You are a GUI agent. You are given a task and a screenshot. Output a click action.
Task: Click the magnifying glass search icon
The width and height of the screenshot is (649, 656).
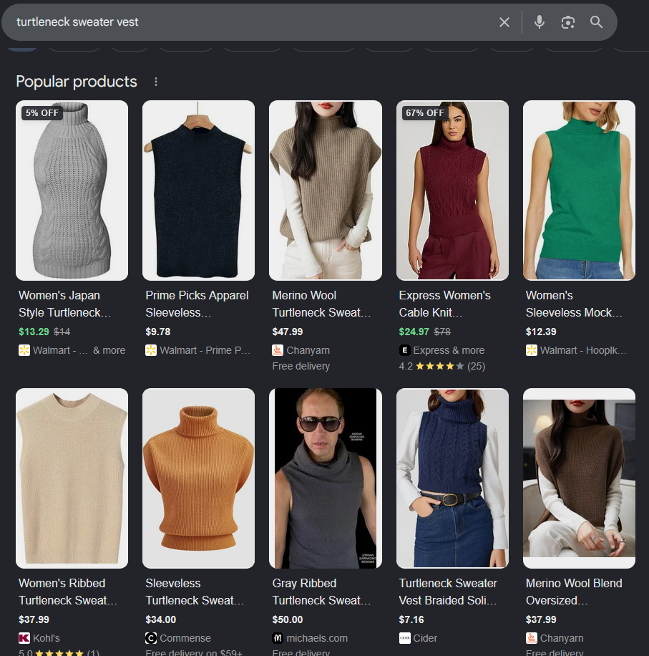click(596, 22)
